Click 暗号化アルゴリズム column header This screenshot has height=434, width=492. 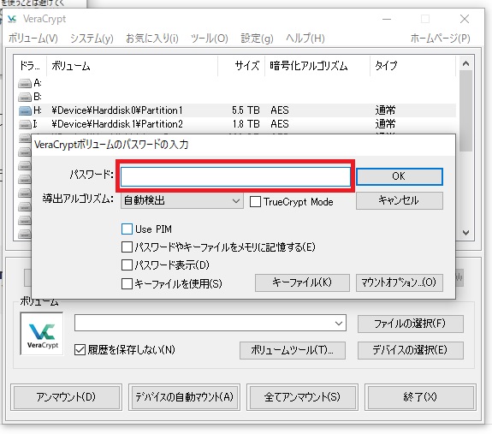[317, 66]
